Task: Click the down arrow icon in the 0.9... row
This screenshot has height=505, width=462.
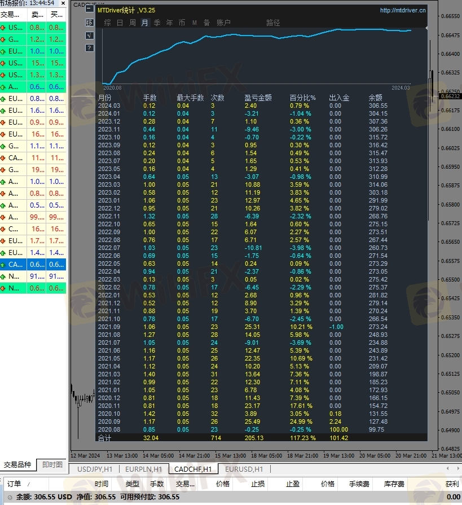Action: (3, 122)
